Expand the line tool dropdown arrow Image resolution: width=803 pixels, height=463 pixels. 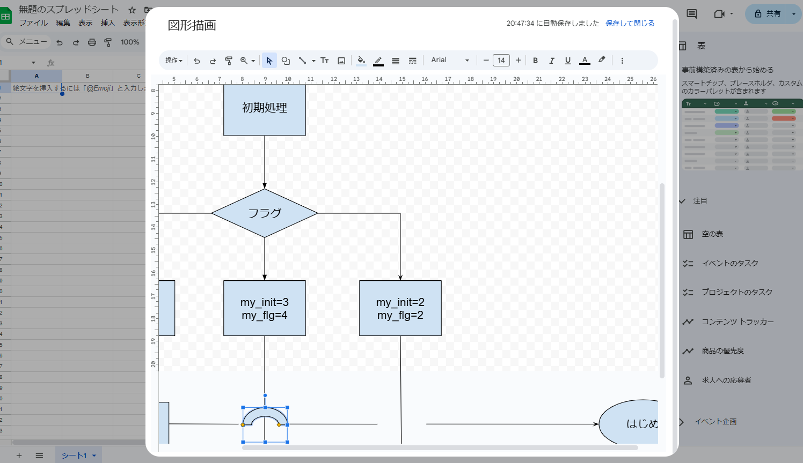point(313,61)
